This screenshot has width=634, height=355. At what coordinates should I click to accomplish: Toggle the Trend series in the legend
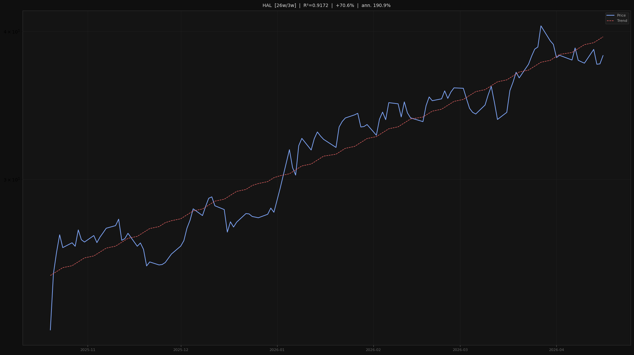click(x=621, y=21)
